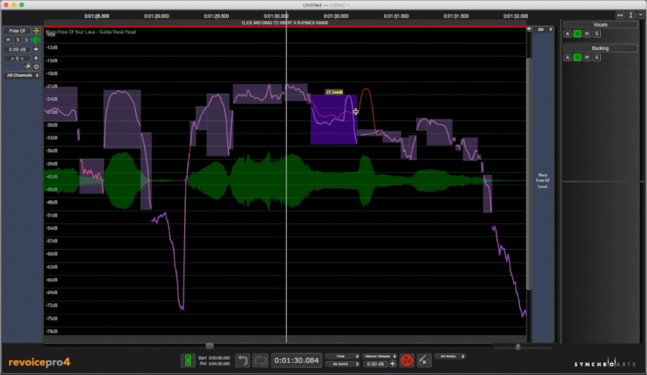
Task: Click the small fader icon left of dB selector
Action: (529, 29)
